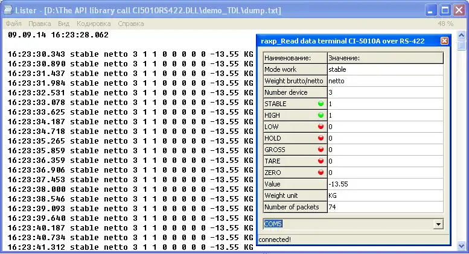469x254 pixels.
Task: Click the 'connected!' status bar text
Action: point(275,240)
